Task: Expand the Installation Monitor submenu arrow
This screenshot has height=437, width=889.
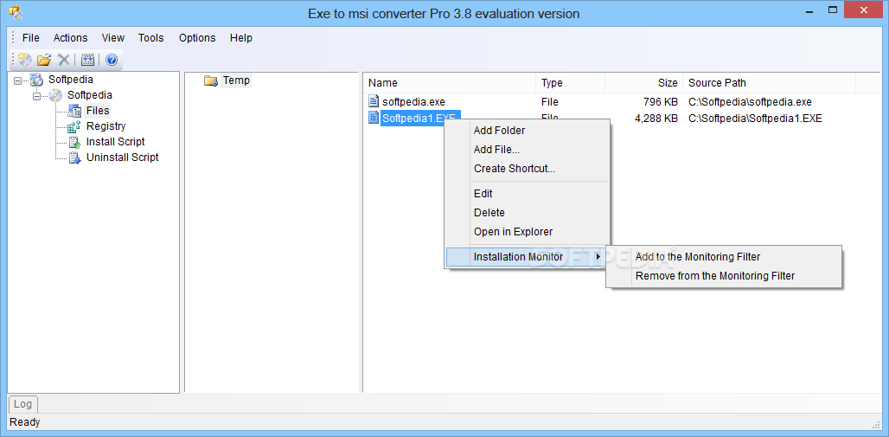Action: (598, 257)
